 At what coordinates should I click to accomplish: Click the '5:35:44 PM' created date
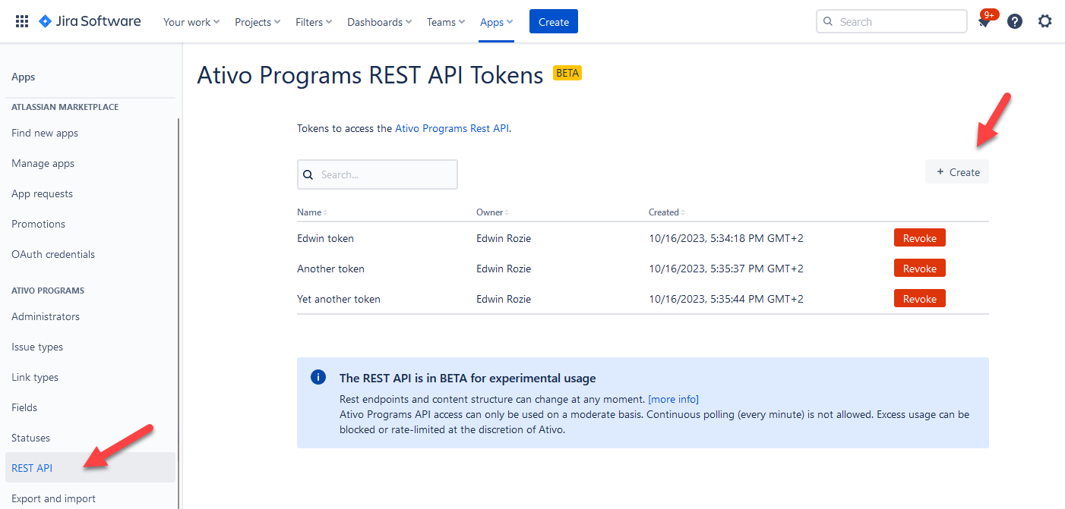click(726, 299)
